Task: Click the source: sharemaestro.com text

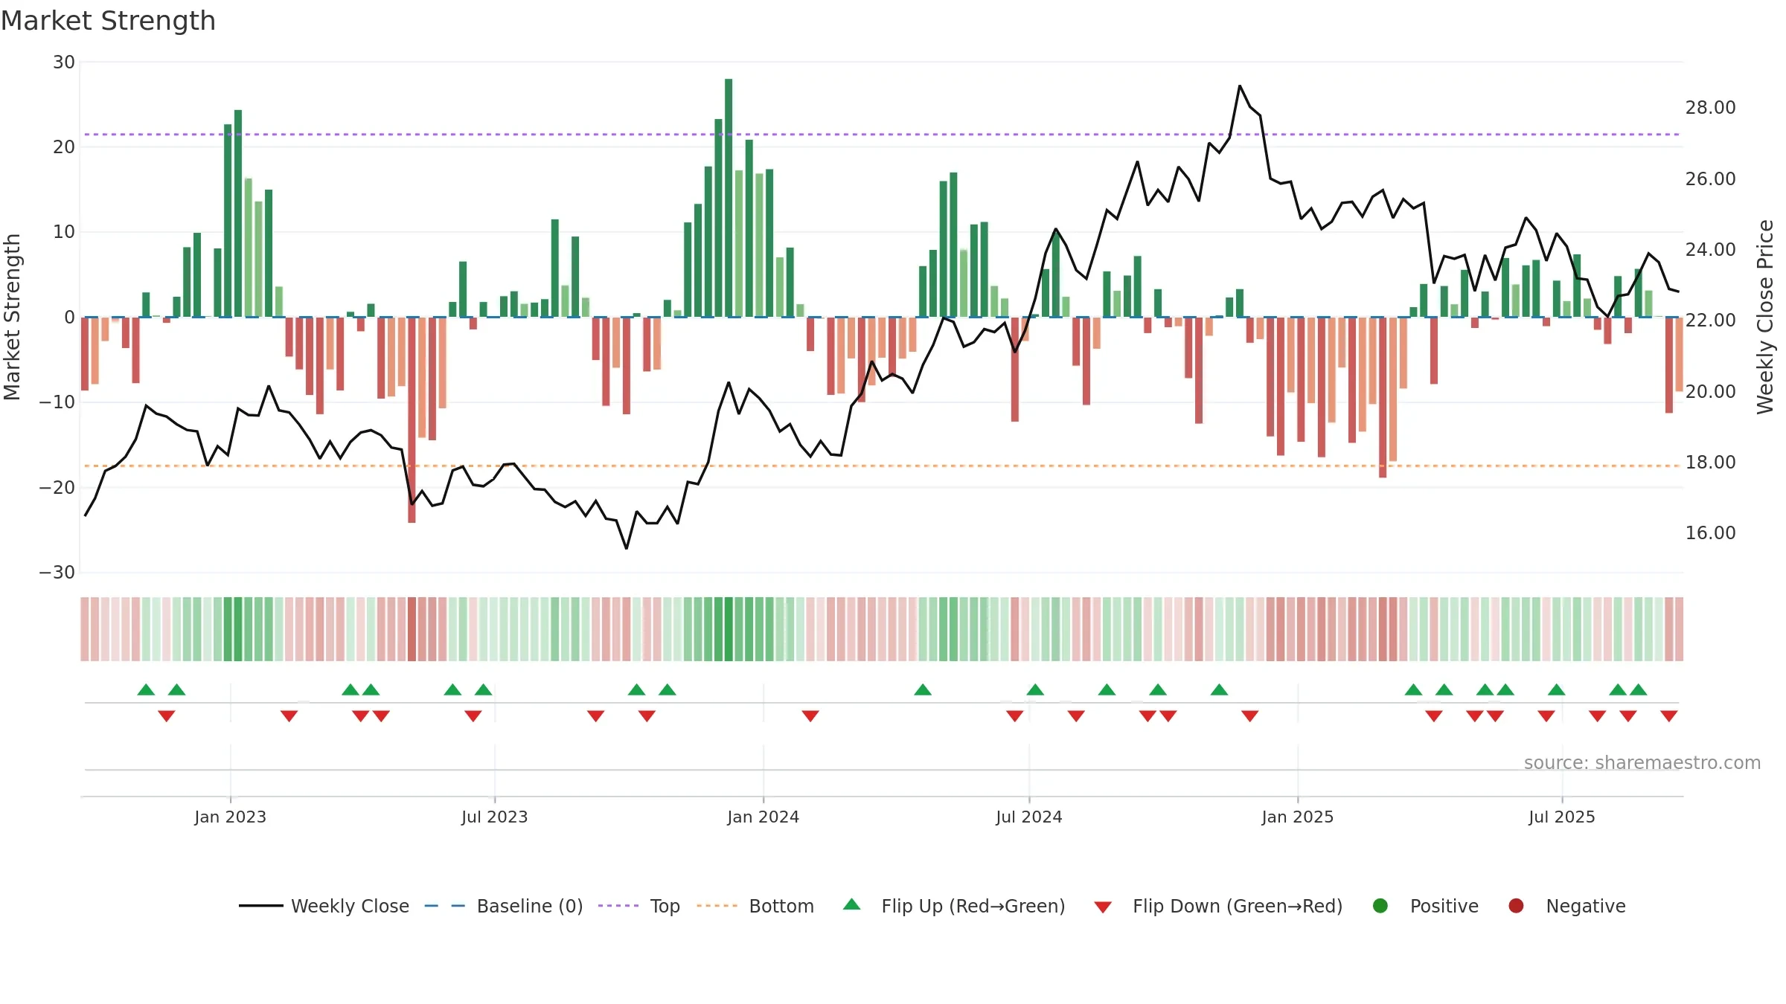Action: point(1642,762)
